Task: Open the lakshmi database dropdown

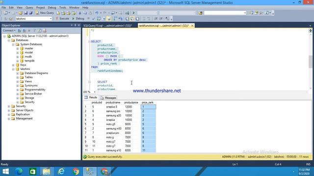Action: point(51,19)
